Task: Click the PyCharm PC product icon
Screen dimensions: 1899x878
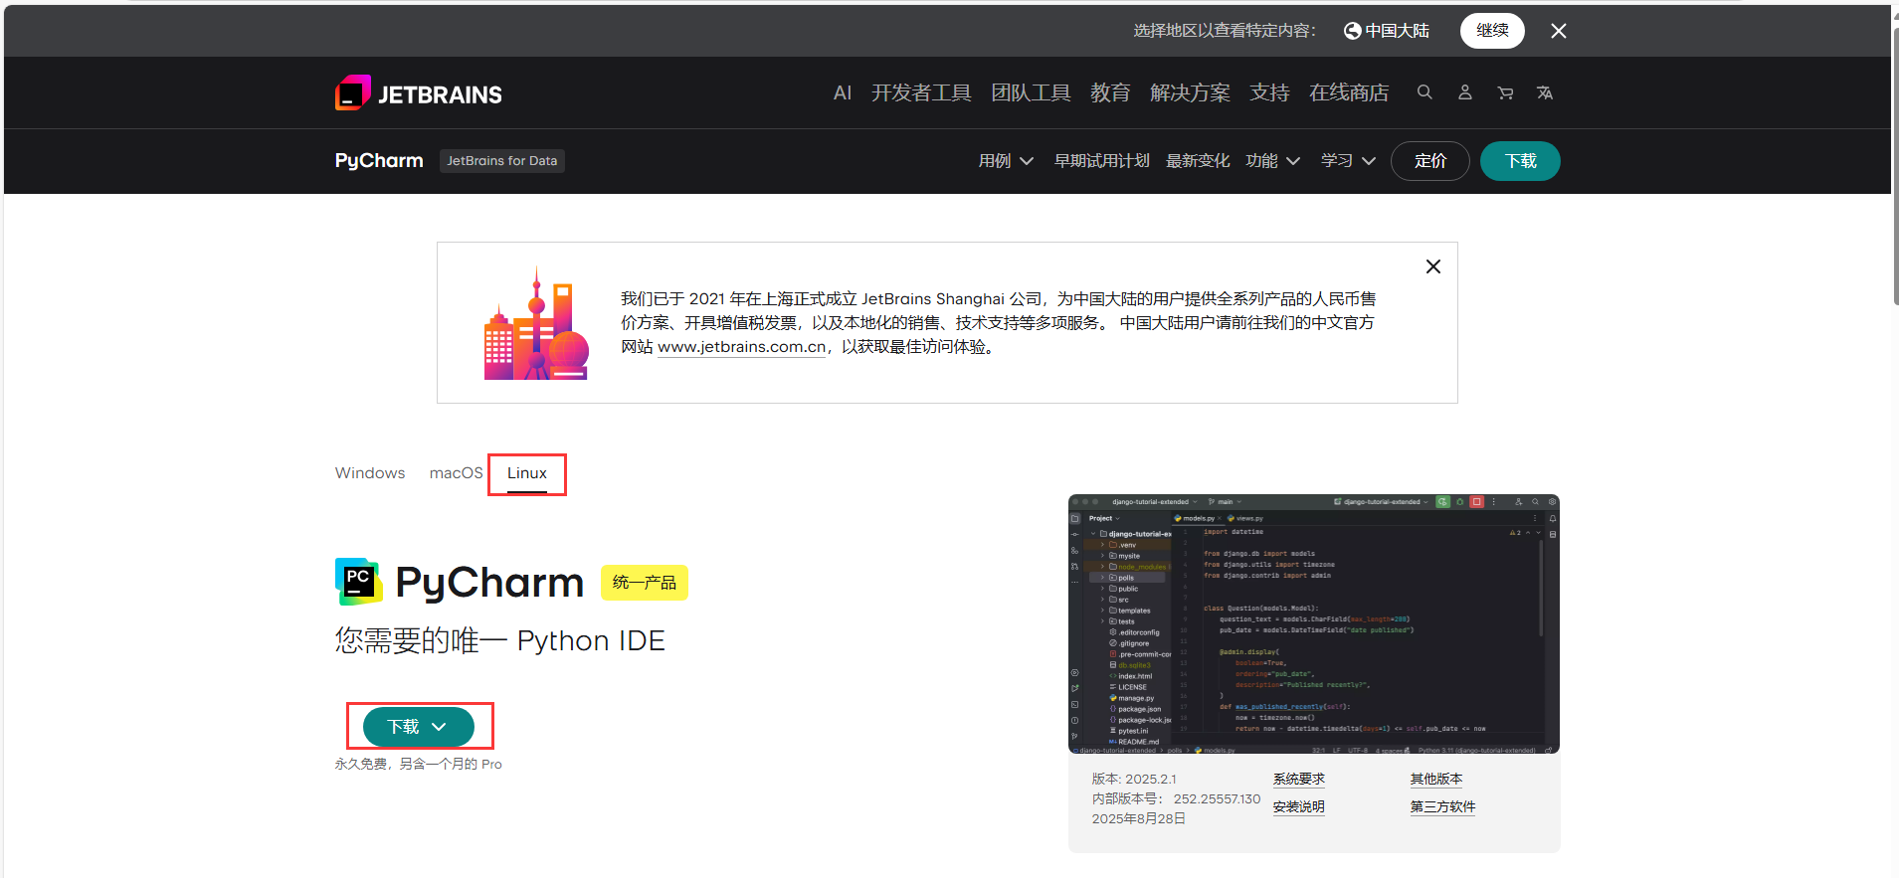Action: [x=359, y=582]
